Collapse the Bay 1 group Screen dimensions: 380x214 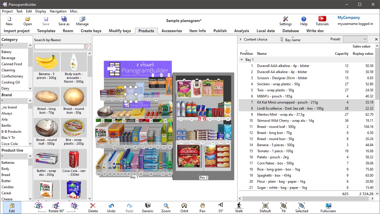coord(242,59)
